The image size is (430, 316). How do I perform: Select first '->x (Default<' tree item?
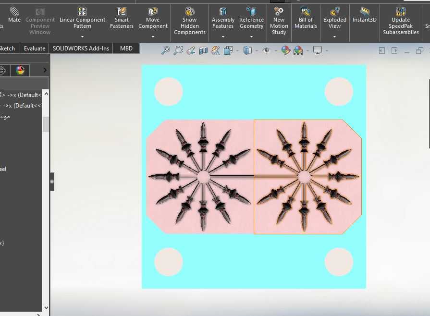(x=21, y=95)
